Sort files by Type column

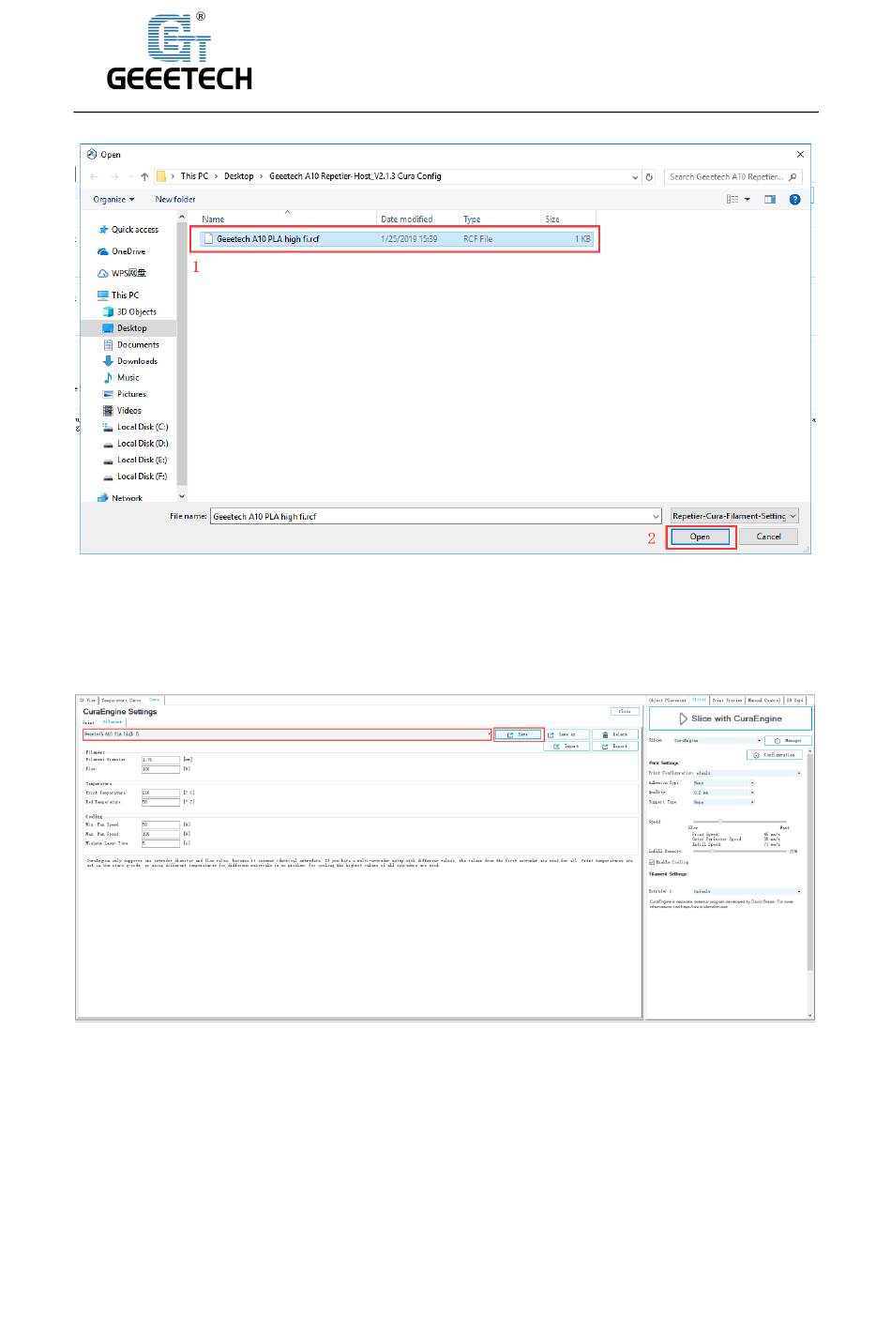coord(472,219)
